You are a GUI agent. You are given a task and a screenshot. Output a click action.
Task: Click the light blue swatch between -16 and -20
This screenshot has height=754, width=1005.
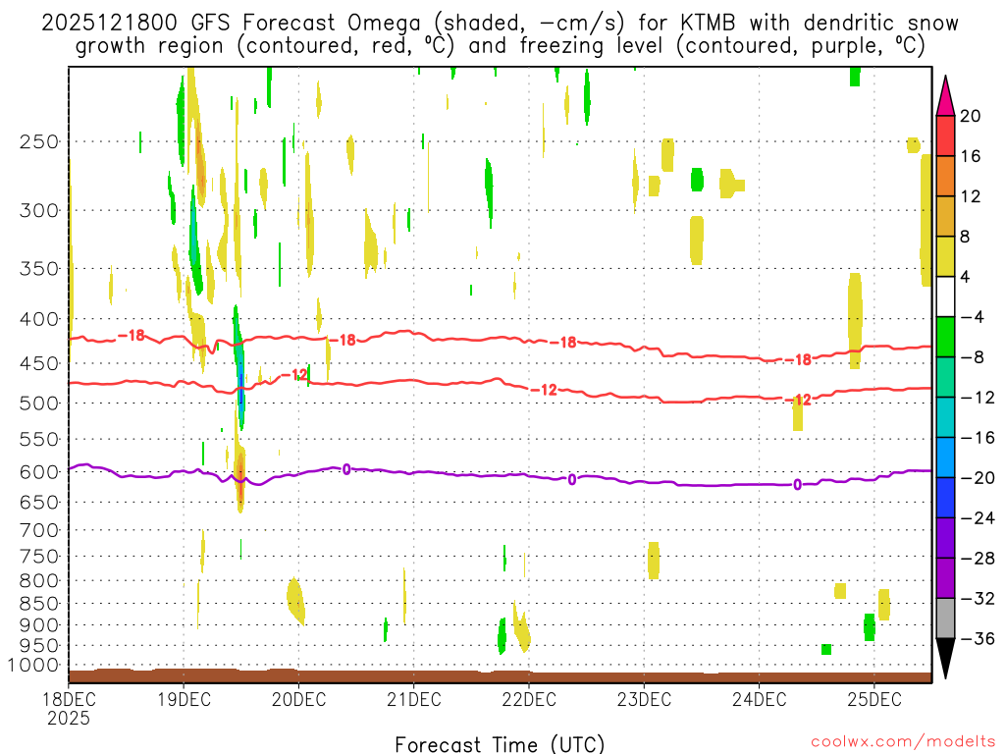(x=945, y=458)
